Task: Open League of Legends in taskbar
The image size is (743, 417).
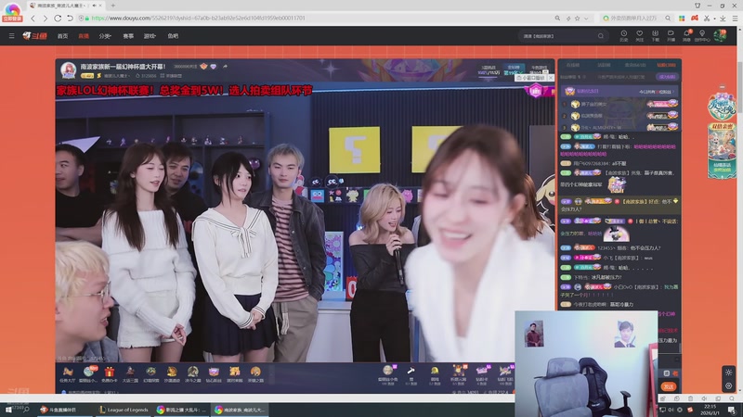Action: tap(124, 410)
